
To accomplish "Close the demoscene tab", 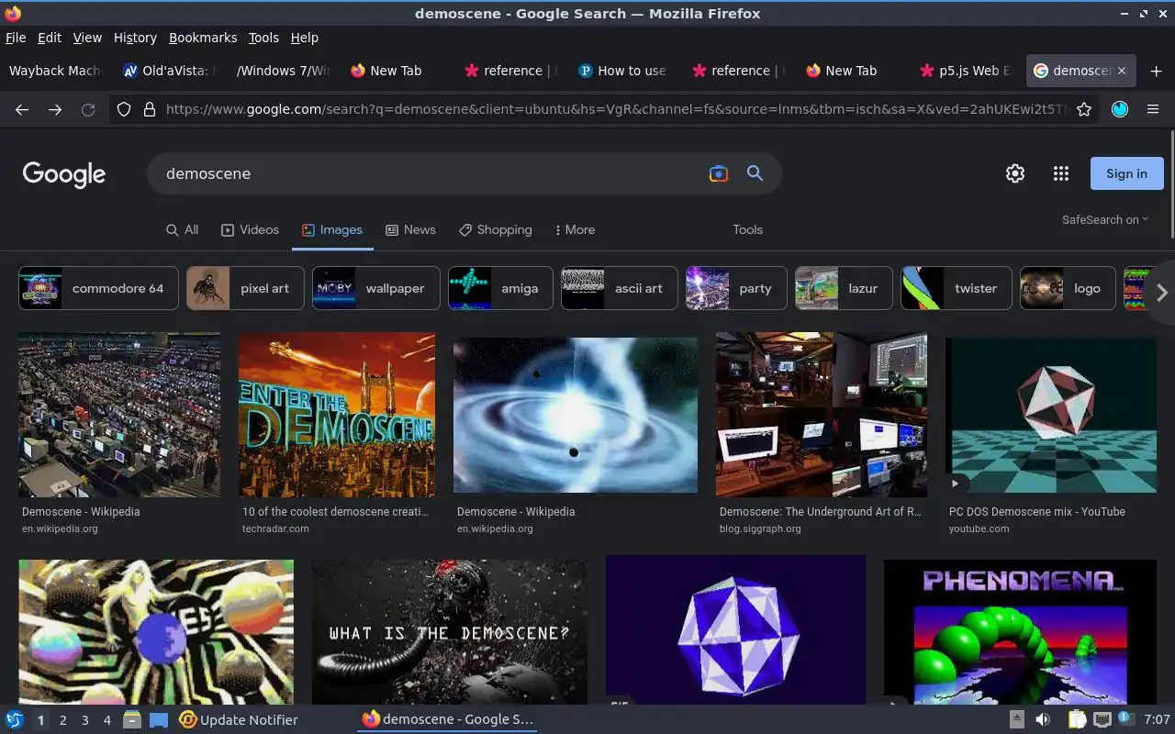I will point(1121,71).
